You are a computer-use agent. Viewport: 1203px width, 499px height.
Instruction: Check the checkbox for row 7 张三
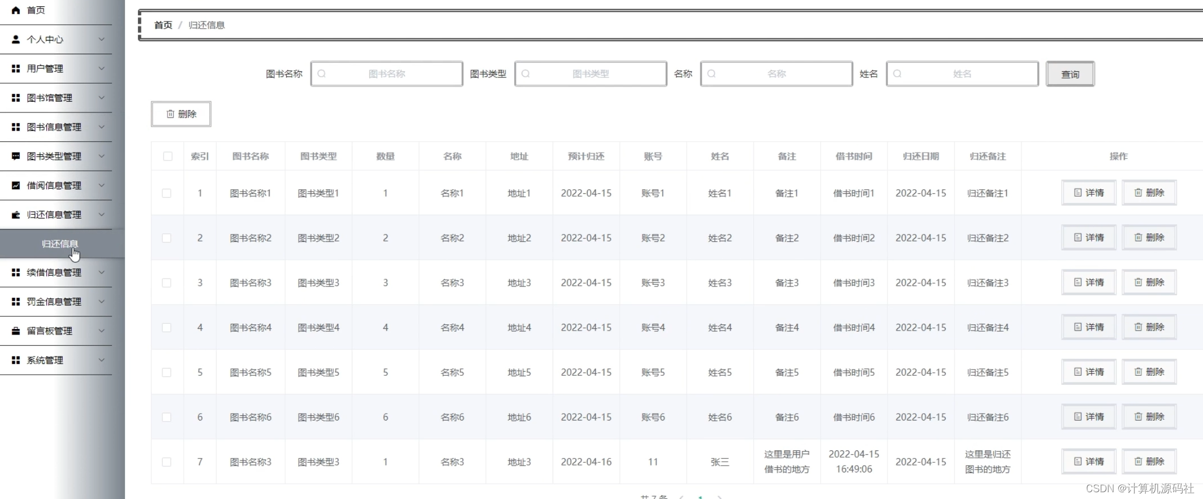click(166, 462)
